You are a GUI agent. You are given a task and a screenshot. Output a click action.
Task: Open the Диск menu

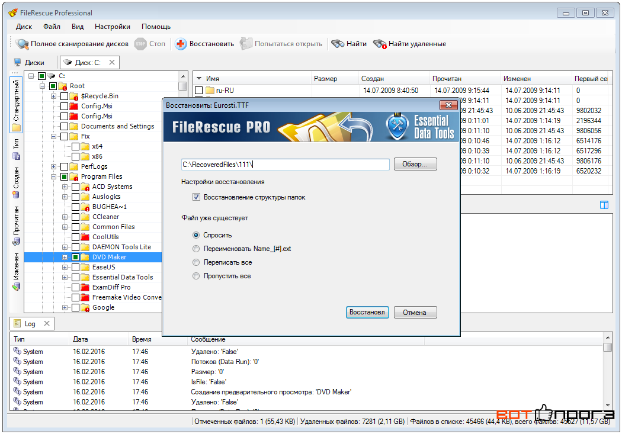click(24, 27)
